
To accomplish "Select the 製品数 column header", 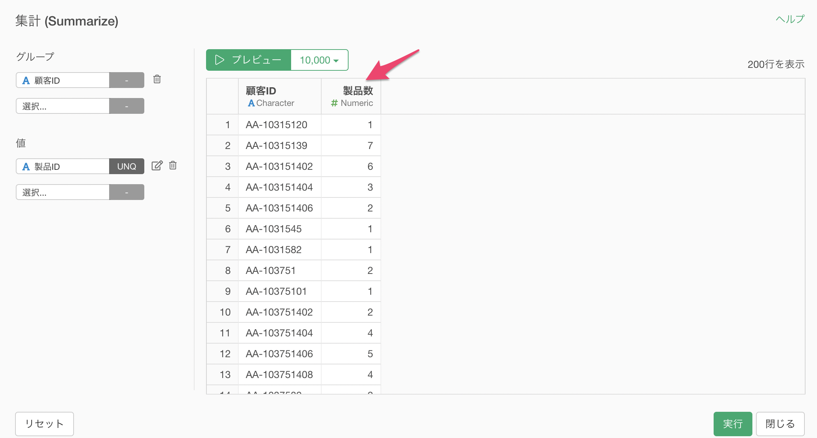I will coord(351,96).
